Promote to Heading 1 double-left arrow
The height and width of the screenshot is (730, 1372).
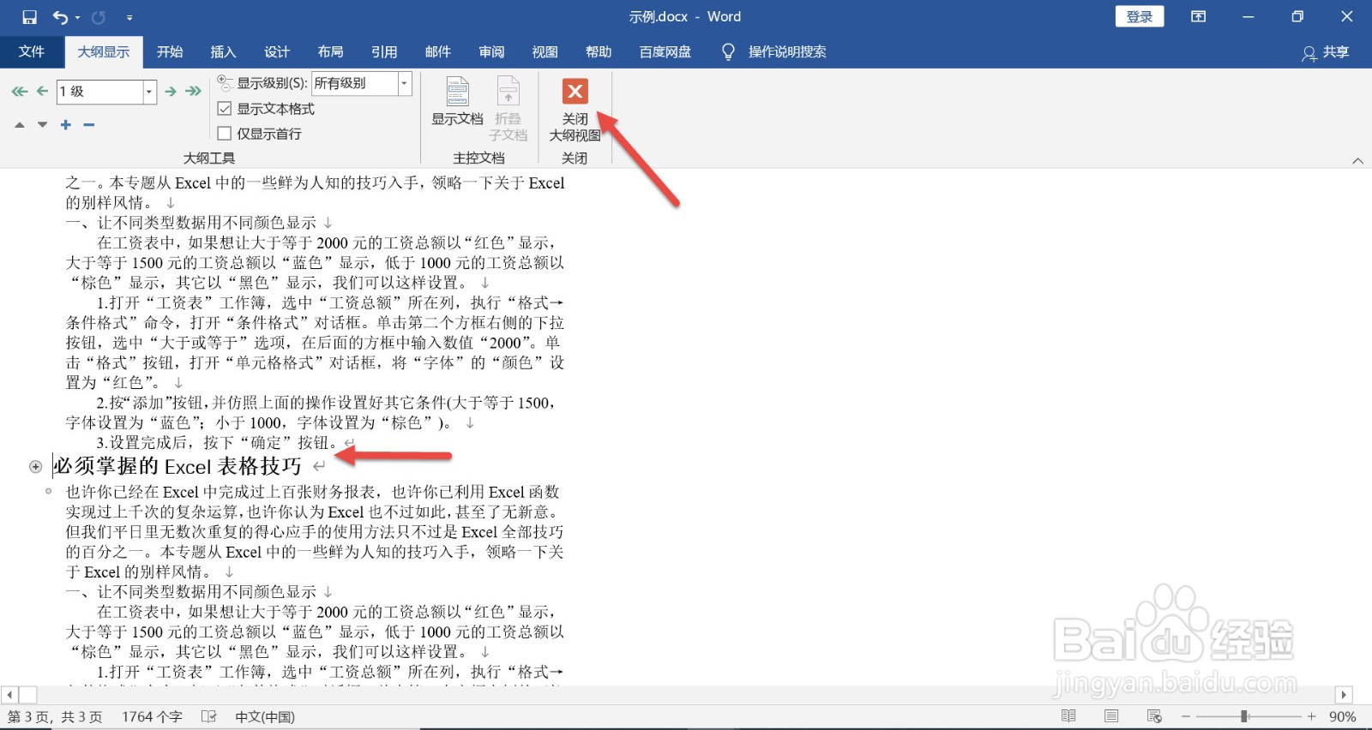tap(19, 91)
